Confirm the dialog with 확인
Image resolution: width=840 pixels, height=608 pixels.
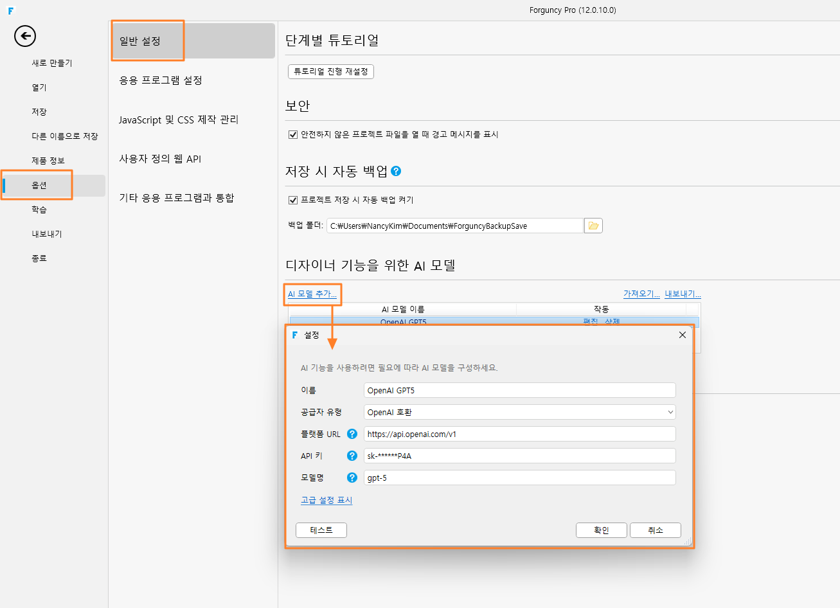tap(602, 530)
